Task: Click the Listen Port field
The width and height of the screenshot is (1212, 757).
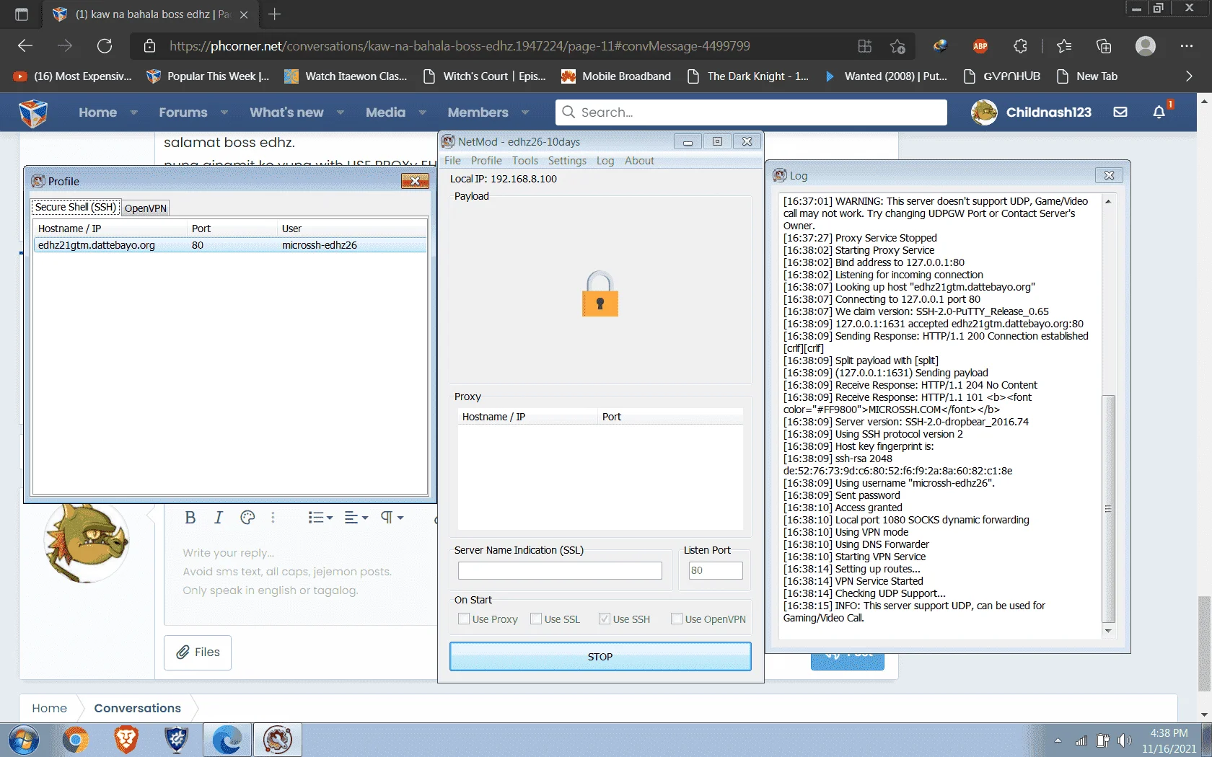Action: (x=716, y=570)
